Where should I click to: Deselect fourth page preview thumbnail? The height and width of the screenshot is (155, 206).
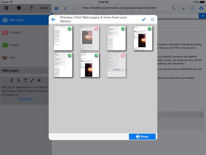click(x=143, y=38)
